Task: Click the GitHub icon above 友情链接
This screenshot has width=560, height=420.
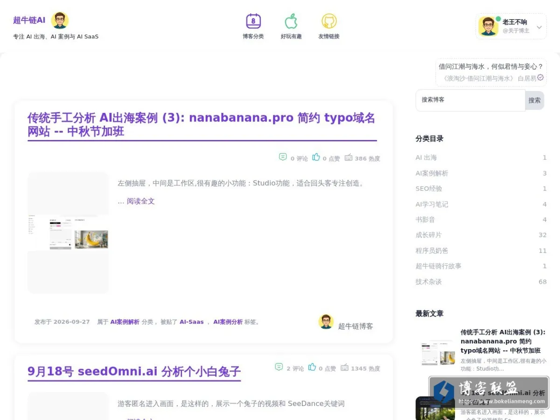Action: 329,21
